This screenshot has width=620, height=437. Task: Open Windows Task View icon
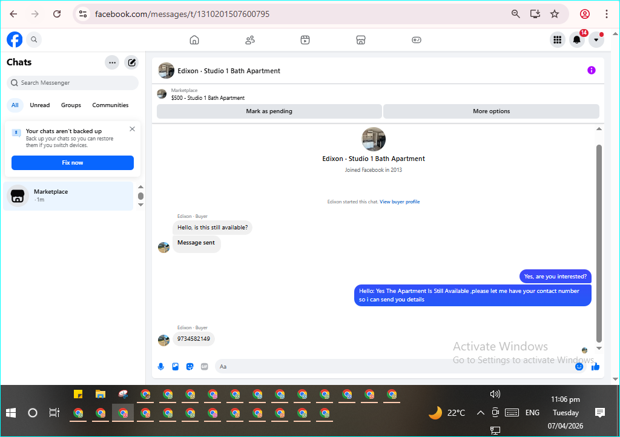click(54, 413)
